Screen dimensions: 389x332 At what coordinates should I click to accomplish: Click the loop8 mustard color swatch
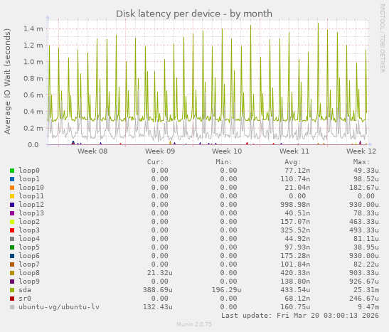click(12, 273)
